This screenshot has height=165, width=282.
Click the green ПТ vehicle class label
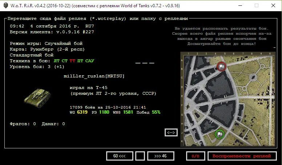pos(80,61)
